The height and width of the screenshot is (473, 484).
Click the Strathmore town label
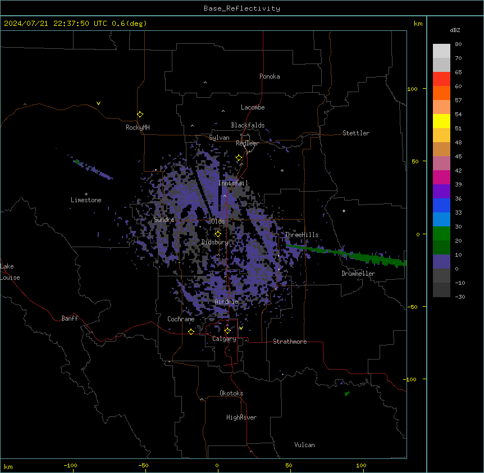click(290, 342)
